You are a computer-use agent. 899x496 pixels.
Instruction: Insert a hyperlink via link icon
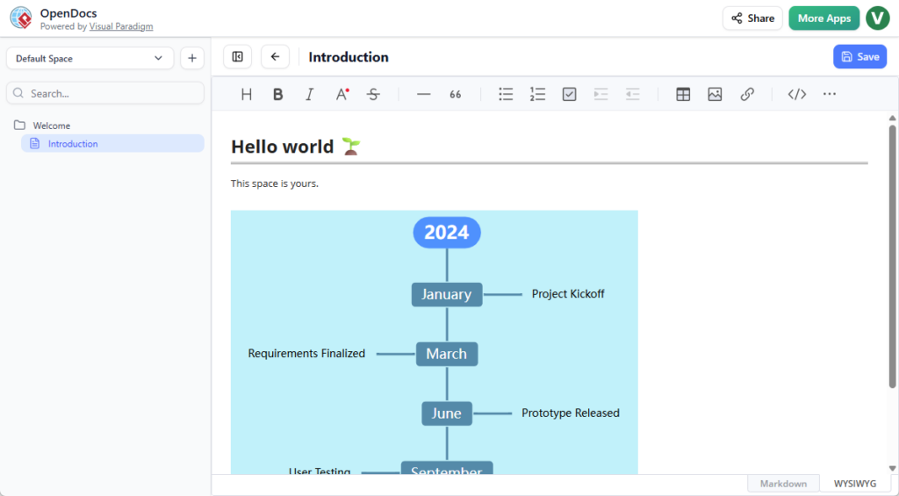(747, 95)
